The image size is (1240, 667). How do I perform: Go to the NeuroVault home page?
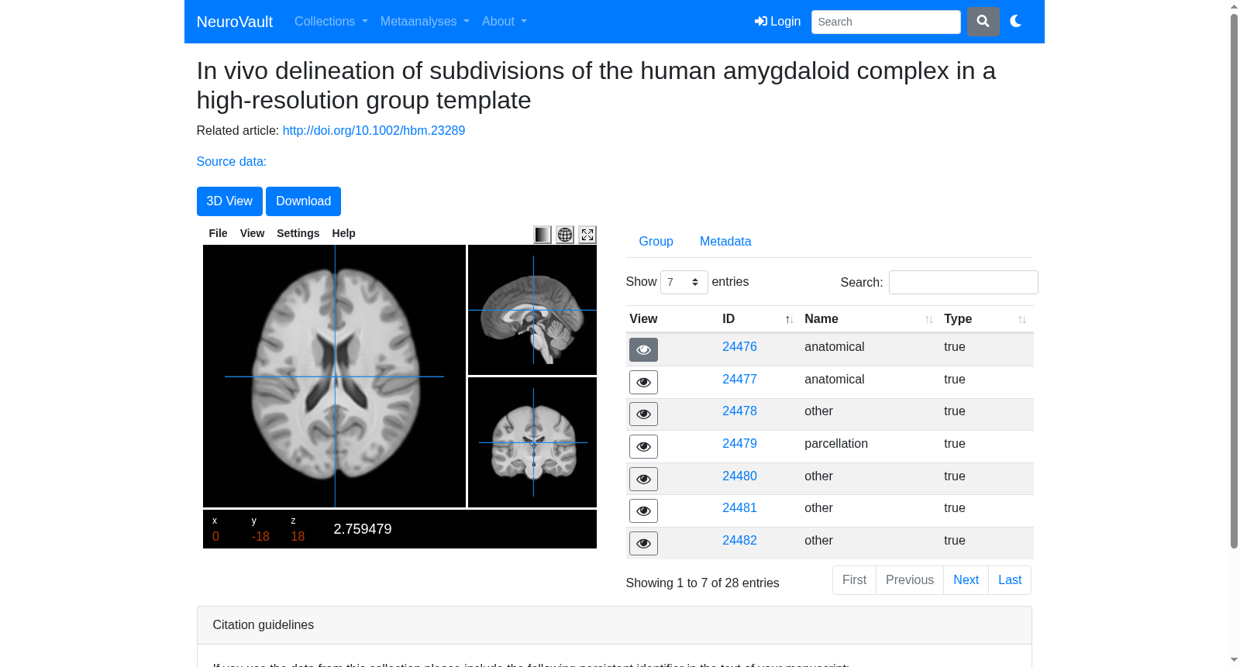pos(235,22)
